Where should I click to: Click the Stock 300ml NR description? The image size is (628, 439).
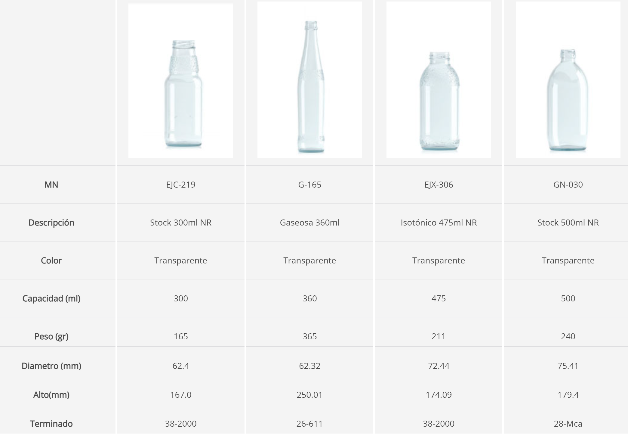pyautogui.click(x=180, y=223)
